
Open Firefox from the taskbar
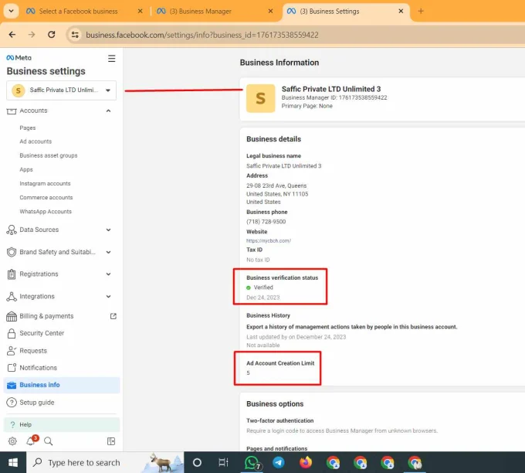point(306,463)
